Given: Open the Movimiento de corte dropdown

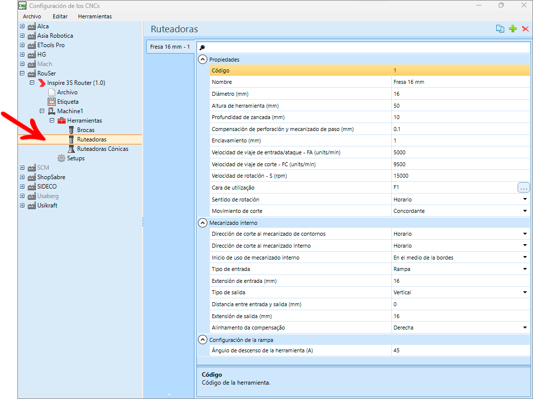Looking at the screenshot, I should click(x=525, y=211).
